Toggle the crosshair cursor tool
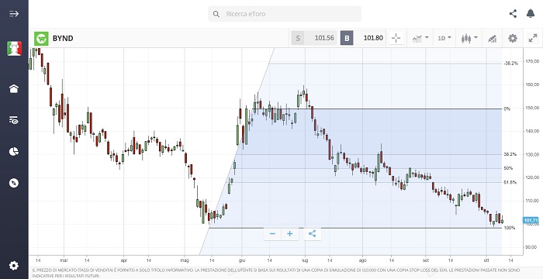Screen dimensions: 543x279 (x=396, y=38)
